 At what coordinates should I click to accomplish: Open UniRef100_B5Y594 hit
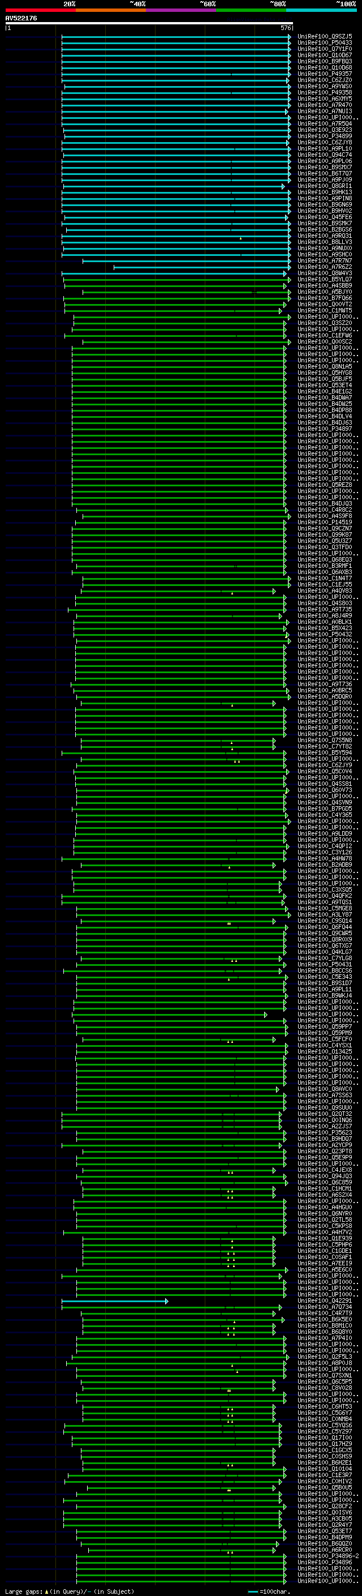click(325, 753)
